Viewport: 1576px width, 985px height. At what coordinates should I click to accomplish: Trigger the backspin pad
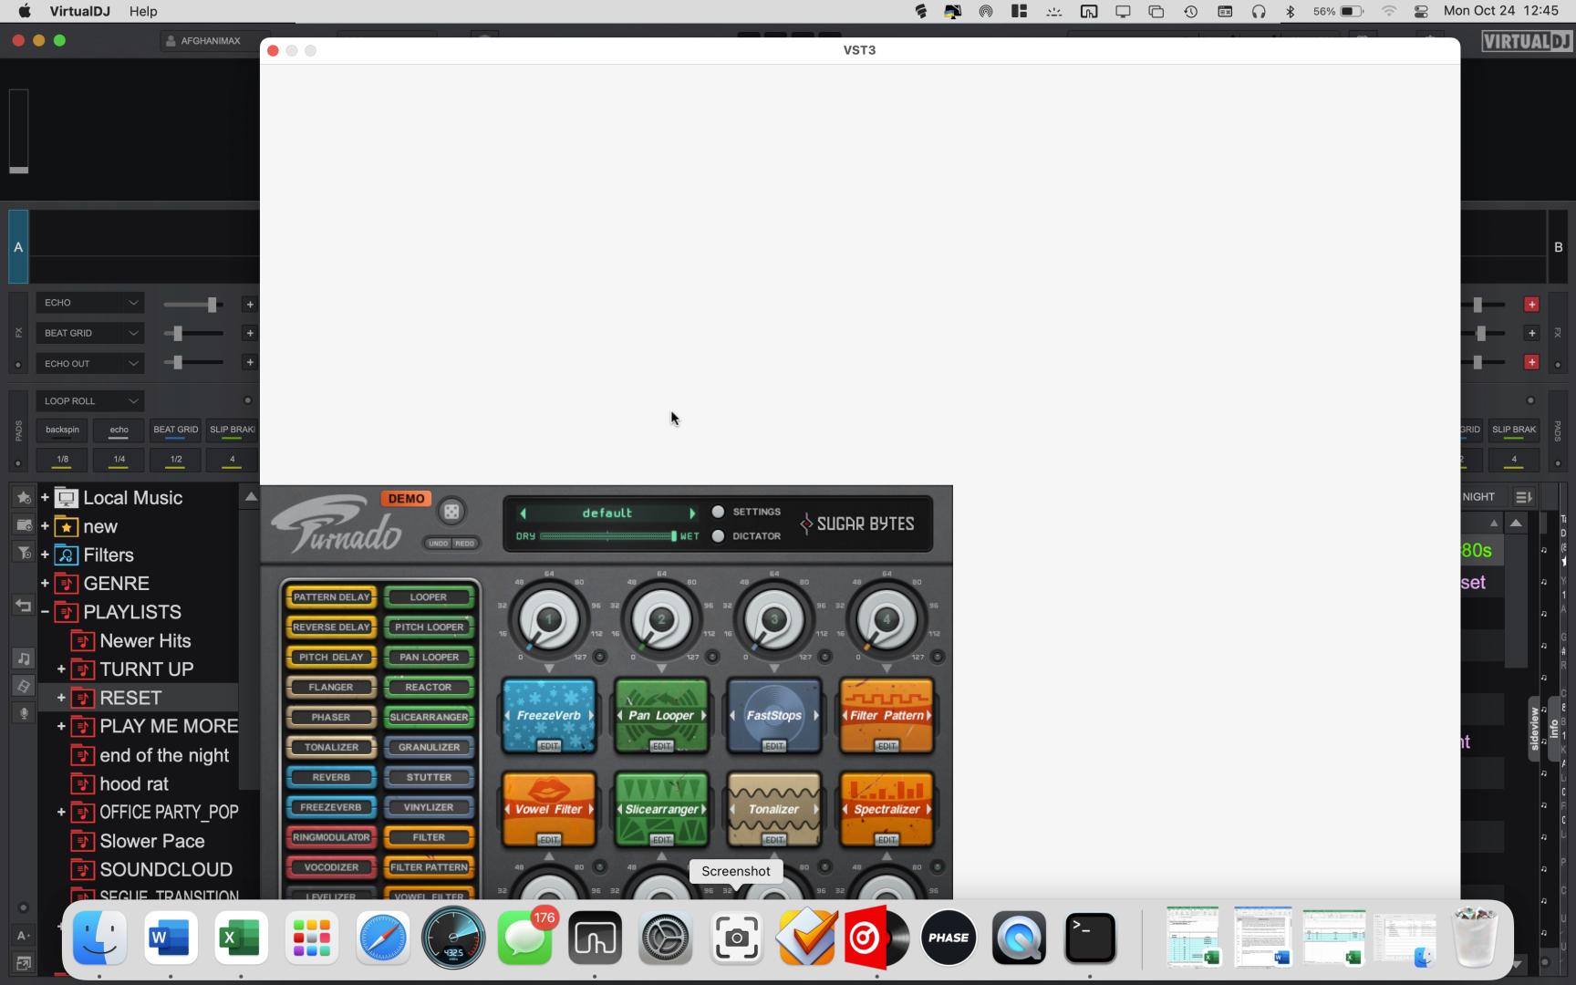tap(63, 430)
